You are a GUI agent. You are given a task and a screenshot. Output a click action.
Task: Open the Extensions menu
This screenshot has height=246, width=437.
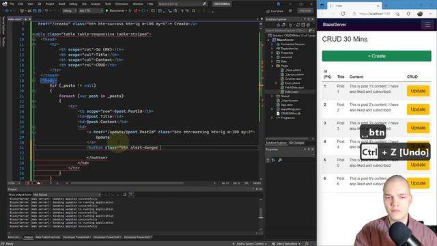point(122,4)
